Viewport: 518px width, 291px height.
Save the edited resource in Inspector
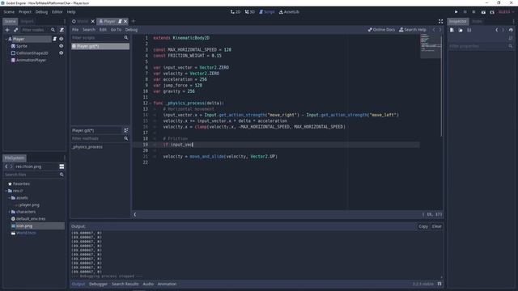469,30
